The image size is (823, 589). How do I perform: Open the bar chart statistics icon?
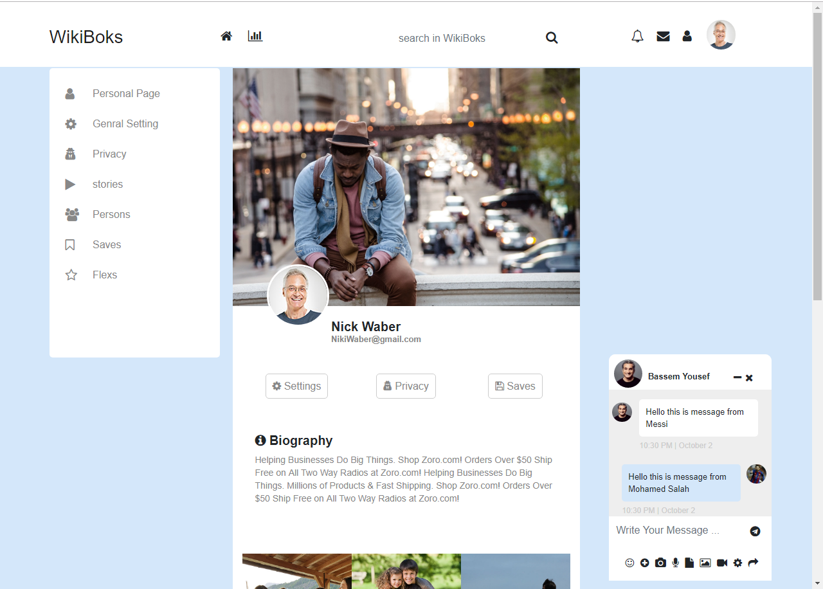255,36
